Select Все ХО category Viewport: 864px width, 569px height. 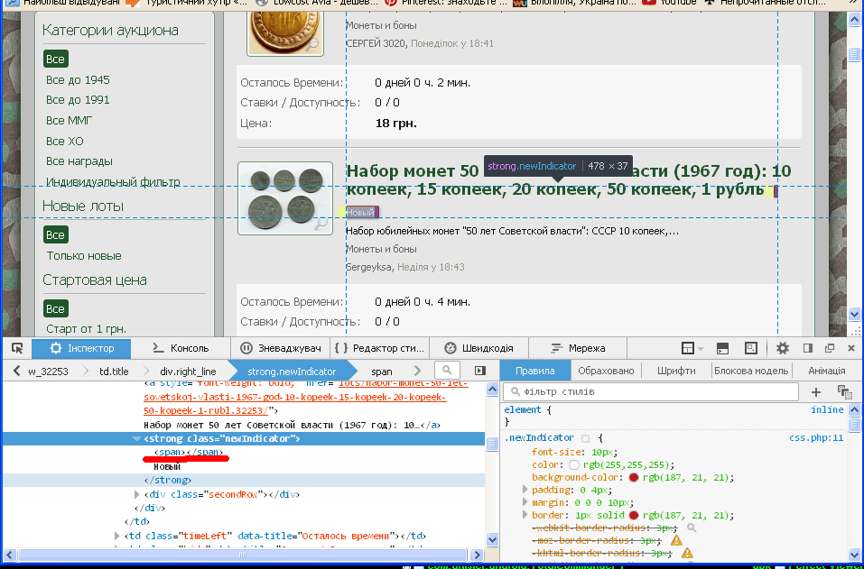64,141
